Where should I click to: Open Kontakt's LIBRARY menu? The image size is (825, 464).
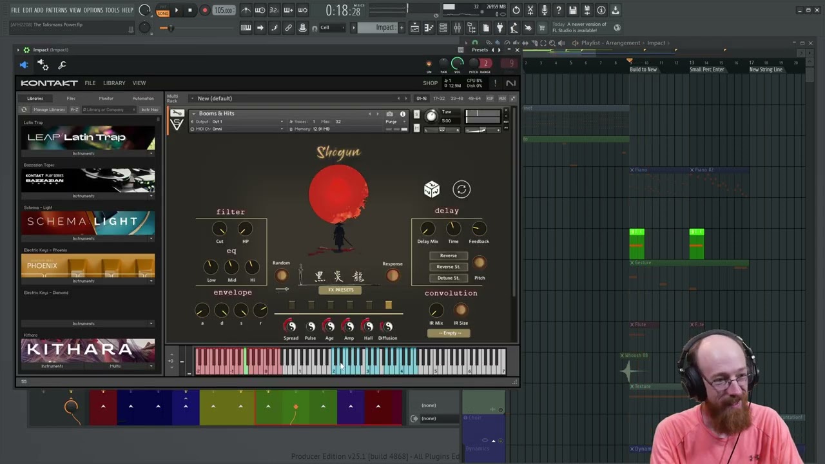[114, 82]
